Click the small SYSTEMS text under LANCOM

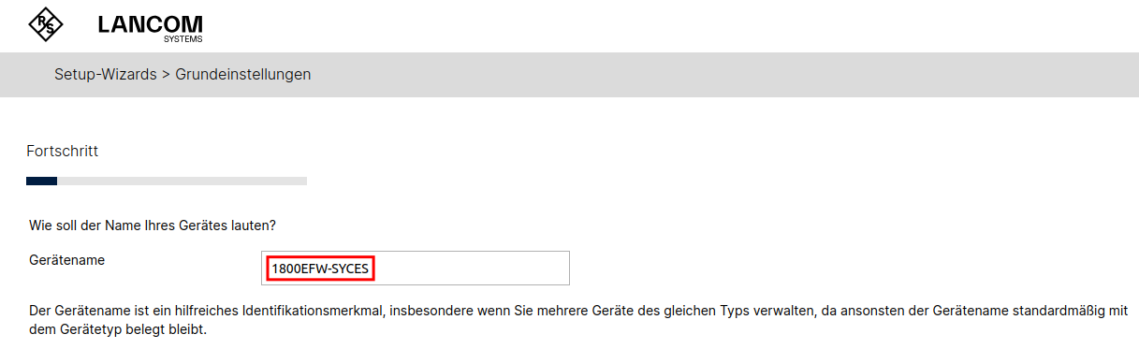click(183, 39)
